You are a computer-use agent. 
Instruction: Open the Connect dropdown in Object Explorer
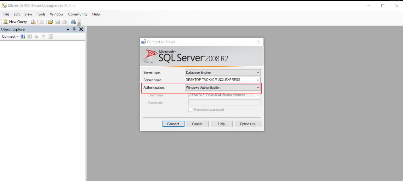[x=10, y=37]
